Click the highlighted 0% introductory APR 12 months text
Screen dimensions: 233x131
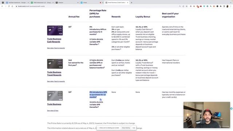pyautogui.click(x=98, y=95)
